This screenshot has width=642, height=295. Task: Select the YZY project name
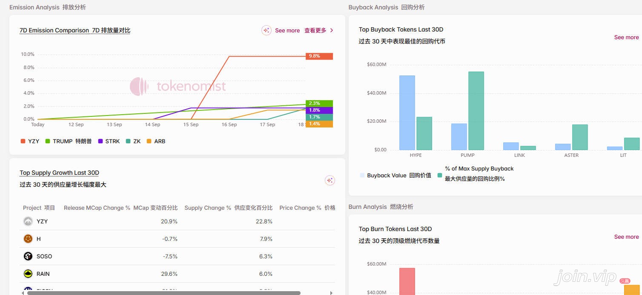coord(42,221)
